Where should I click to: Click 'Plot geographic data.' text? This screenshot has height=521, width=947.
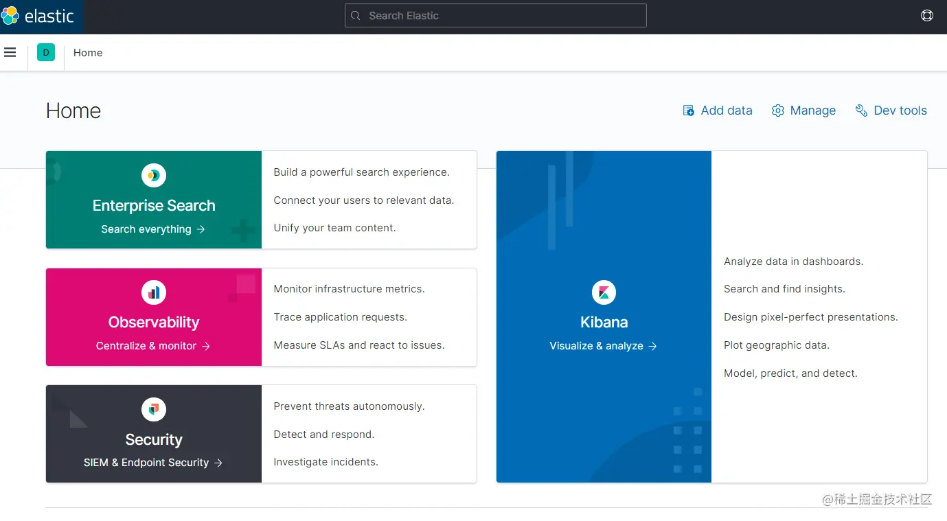point(777,345)
